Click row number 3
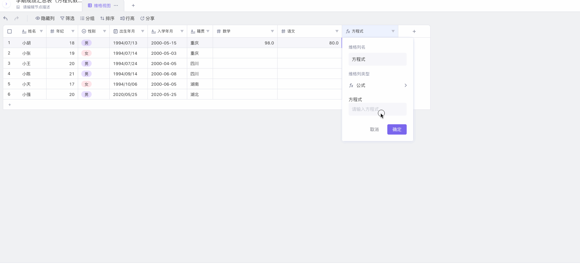580x264 pixels. click(9, 63)
